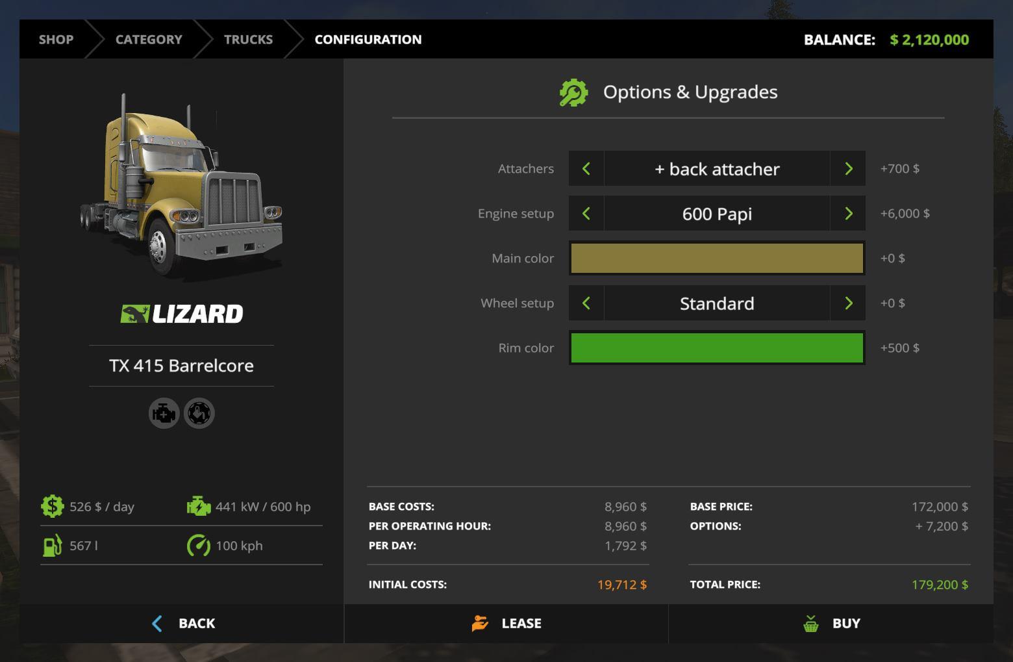Image resolution: width=1013 pixels, height=662 pixels.
Task: Click the yellow truck preview image
Action: click(181, 188)
